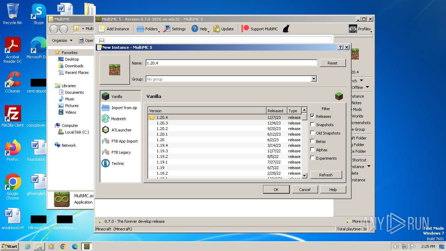Screen dimensions: 446x251
Task: Open Favorites in Explorer window
Action: 69,53
